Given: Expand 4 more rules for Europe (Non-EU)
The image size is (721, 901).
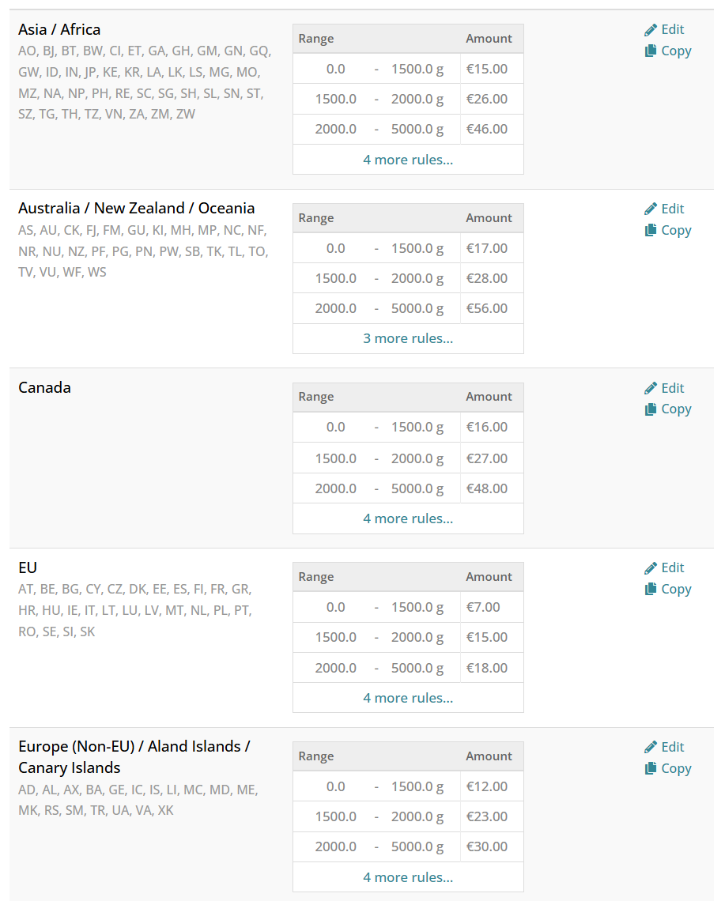Looking at the screenshot, I should coord(408,877).
